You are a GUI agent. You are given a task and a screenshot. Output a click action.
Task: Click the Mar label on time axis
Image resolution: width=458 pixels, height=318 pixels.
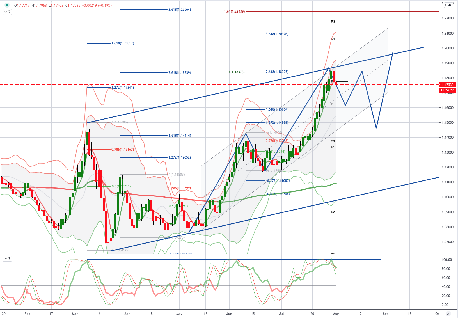(x=75, y=314)
